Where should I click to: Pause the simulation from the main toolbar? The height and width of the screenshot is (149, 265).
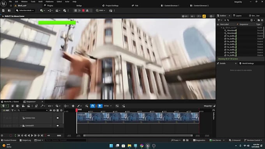point(75,11)
